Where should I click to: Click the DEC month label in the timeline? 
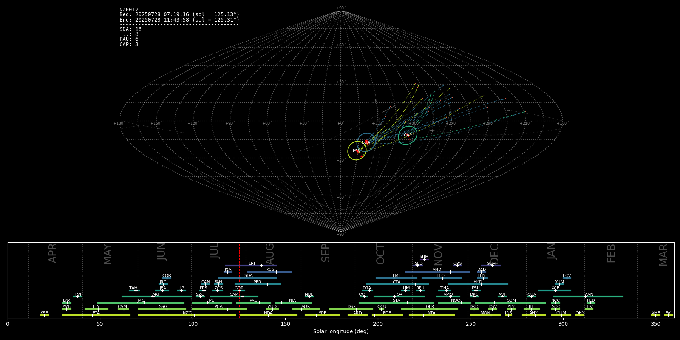click(495, 254)
